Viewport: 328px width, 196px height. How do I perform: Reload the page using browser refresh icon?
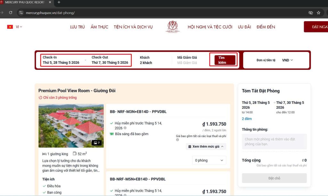point(11,13)
